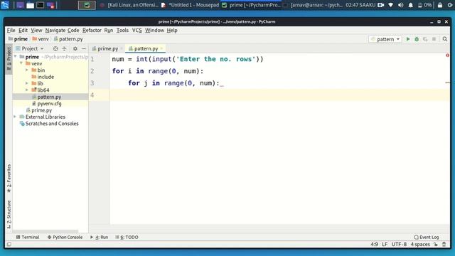Click Collapse All icon in Project panel

64,49
